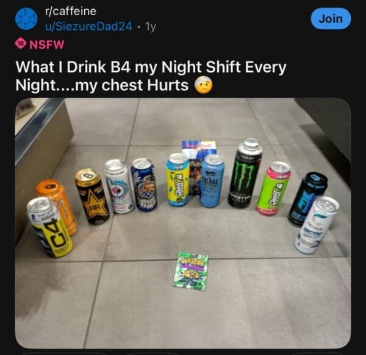Click the dark can with blue logo
This screenshot has width=366, height=355.
(x=307, y=198)
